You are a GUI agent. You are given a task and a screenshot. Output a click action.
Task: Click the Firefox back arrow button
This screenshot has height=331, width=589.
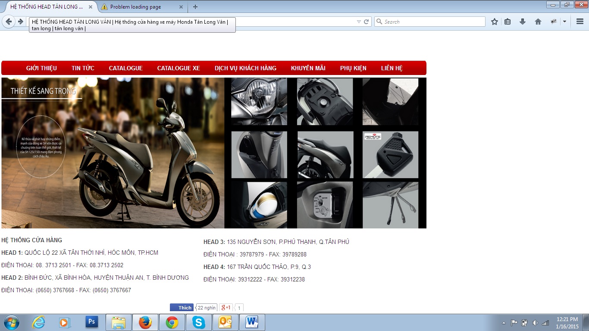(x=9, y=22)
